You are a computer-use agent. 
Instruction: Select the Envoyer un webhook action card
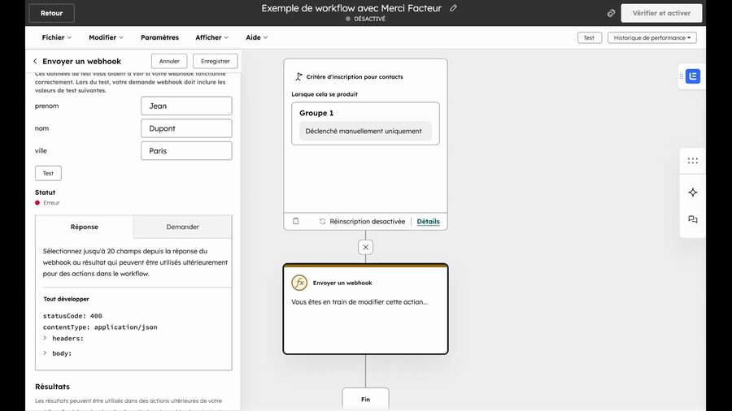[365, 309]
